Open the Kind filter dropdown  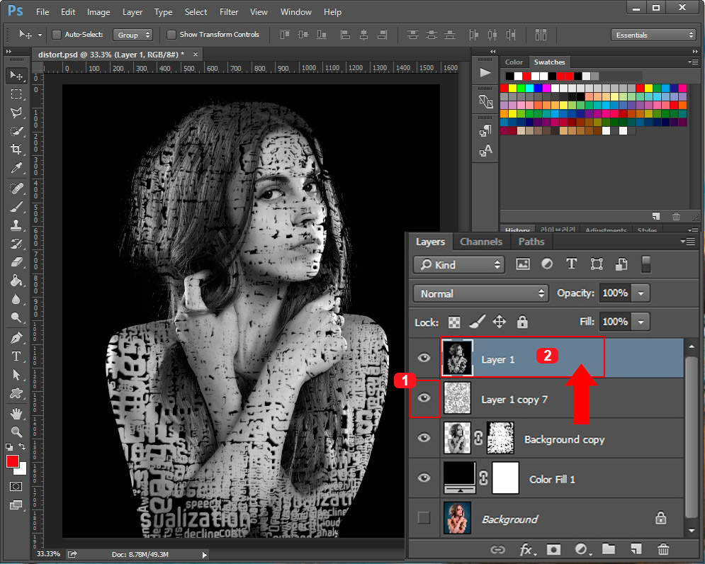point(458,264)
